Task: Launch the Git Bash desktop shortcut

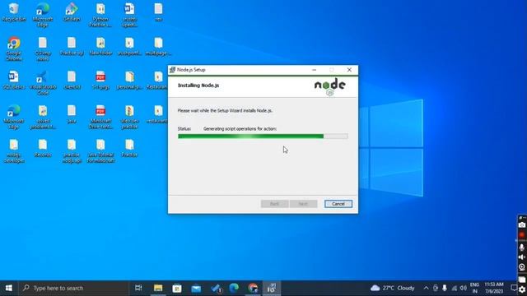Action: pyautogui.click(x=72, y=12)
